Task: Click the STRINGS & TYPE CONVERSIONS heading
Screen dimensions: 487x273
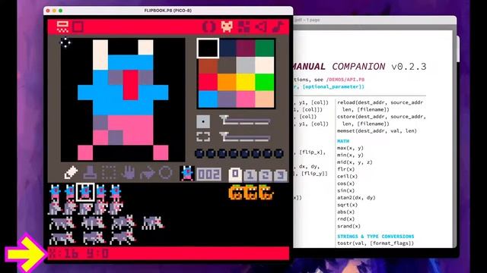Action: (x=375, y=236)
